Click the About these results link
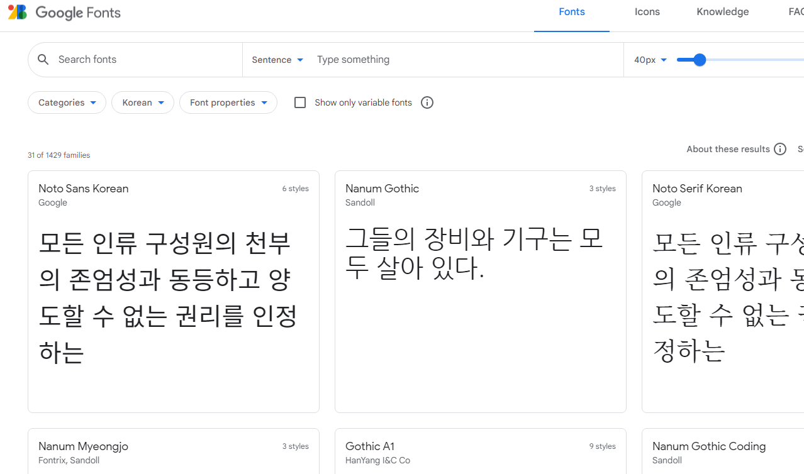Image resolution: width=804 pixels, height=474 pixels. coord(728,149)
